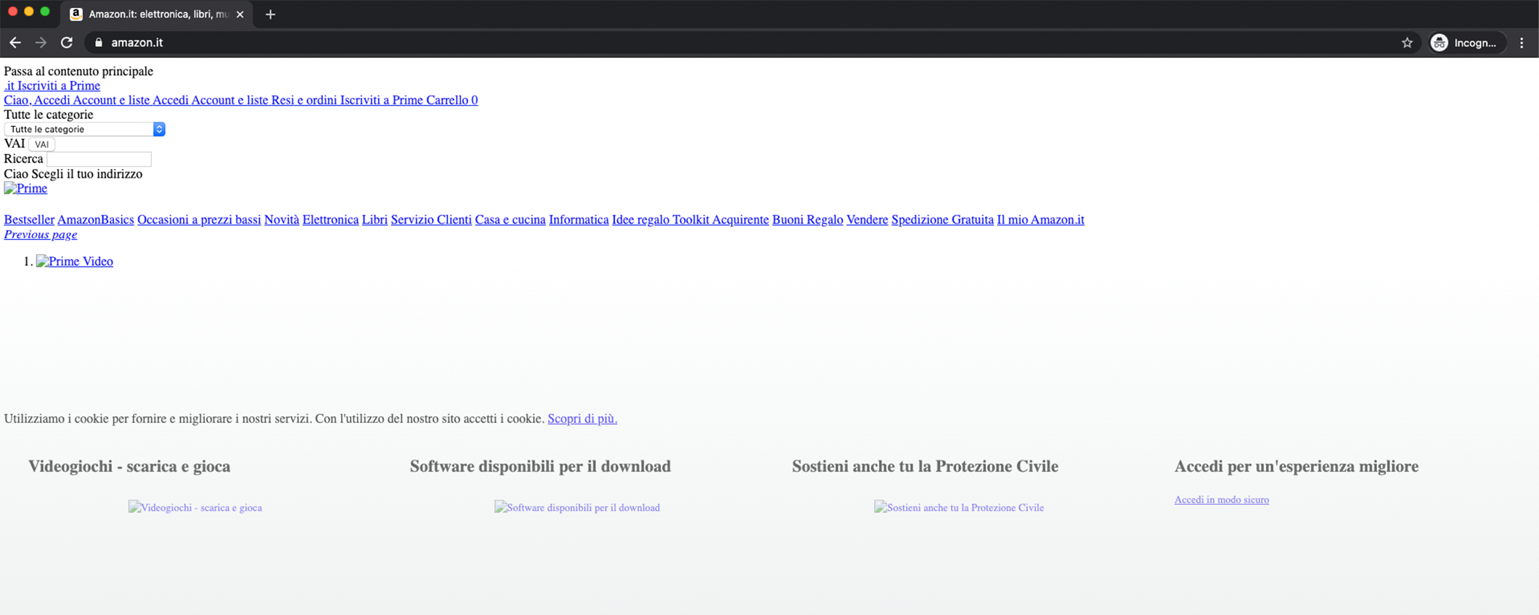Open the .it Iscriviti a Prime link
The height and width of the screenshot is (615, 1539).
[x=52, y=86]
